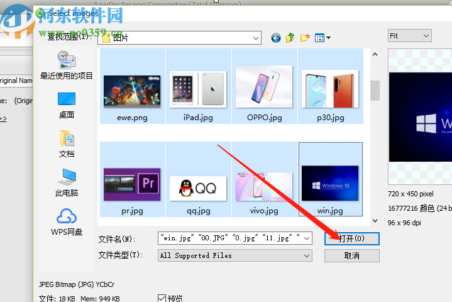Click the 取消 button
Screen dimensions: 452x302
point(351,255)
